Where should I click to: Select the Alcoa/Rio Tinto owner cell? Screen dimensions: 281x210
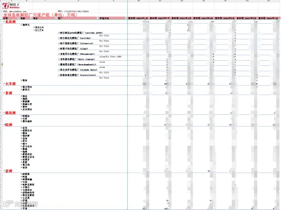coord(111,57)
